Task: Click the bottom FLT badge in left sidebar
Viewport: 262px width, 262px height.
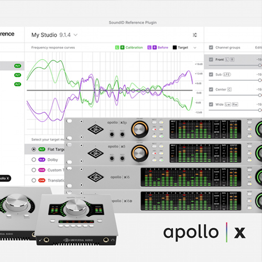Action: click(x=18, y=84)
